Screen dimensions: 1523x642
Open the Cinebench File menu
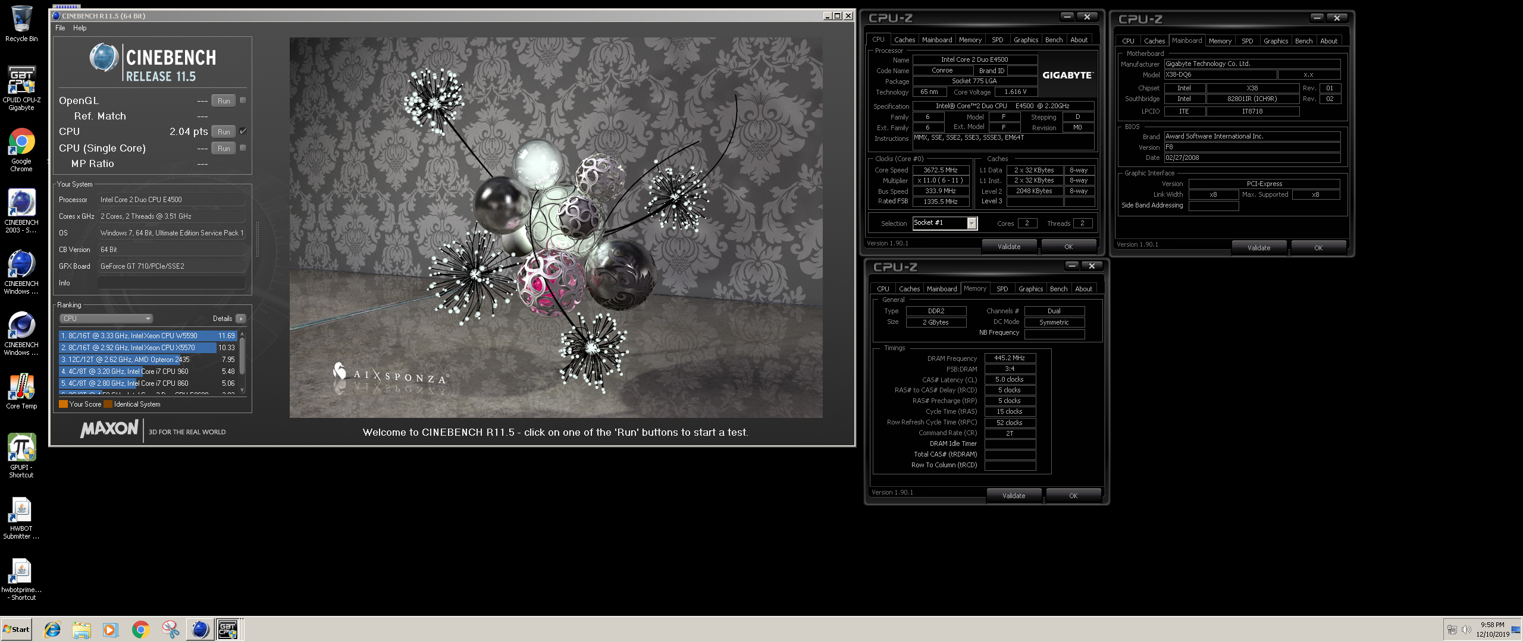(60, 28)
